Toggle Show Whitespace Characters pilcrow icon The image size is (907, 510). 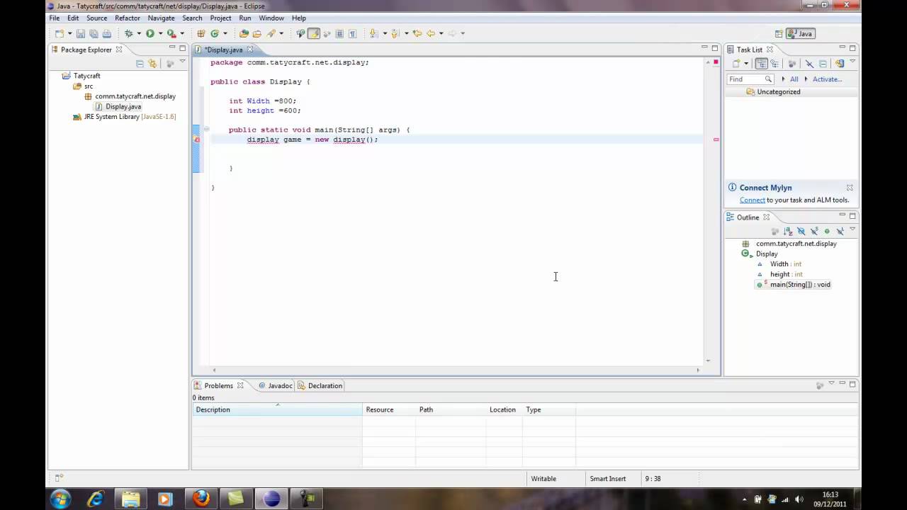click(352, 33)
